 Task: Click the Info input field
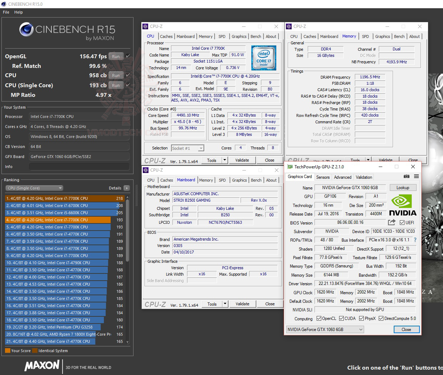click(x=79, y=167)
